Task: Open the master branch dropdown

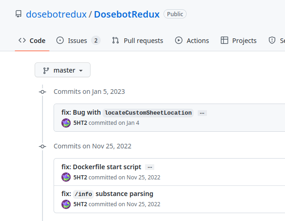Action: click(x=62, y=70)
